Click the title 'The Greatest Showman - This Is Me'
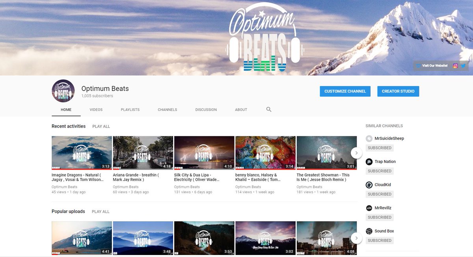The width and height of the screenshot is (473, 257). [323, 177]
